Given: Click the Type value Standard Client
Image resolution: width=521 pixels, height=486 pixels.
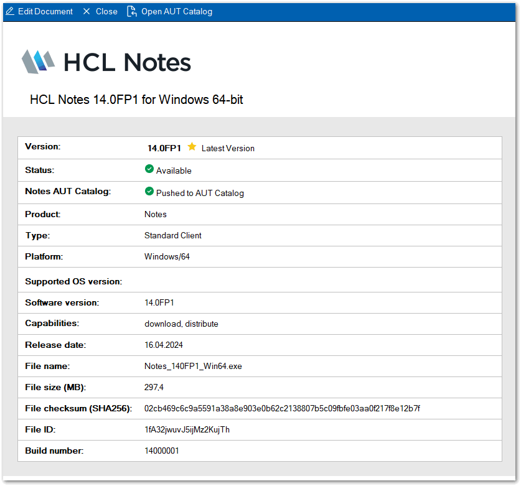Looking at the screenshot, I should tap(173, 235).
